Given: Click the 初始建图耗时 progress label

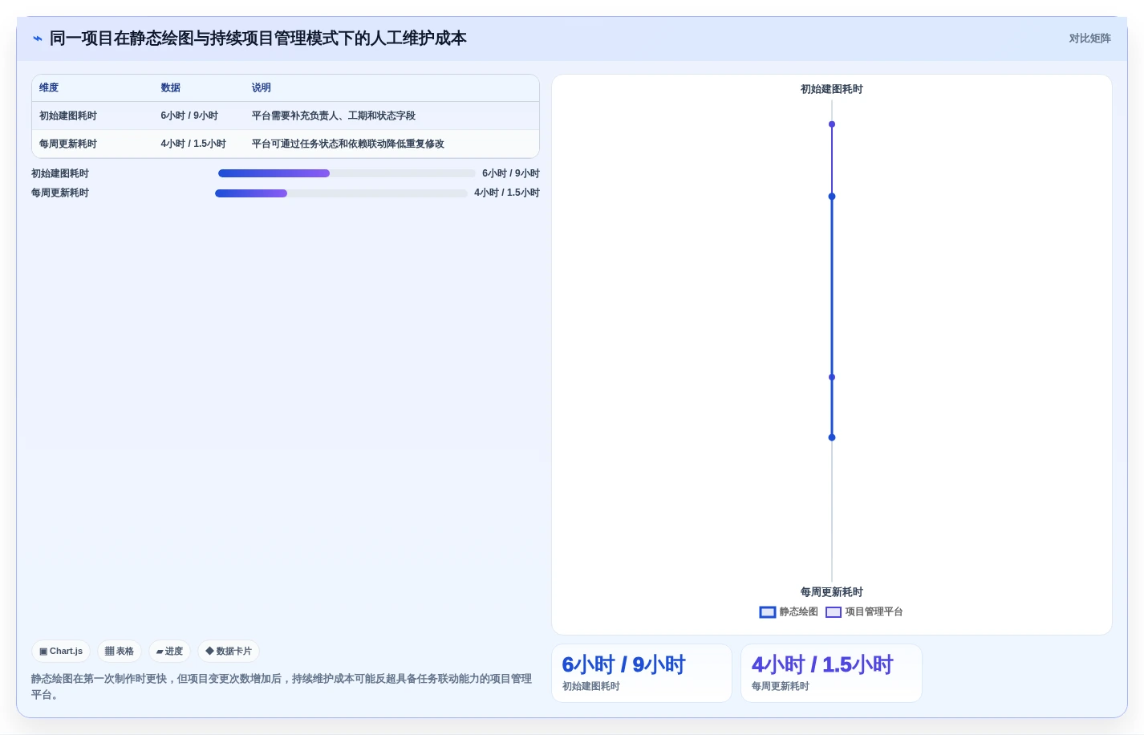Looking at the screenshot, I should click(x=60, y=173).
